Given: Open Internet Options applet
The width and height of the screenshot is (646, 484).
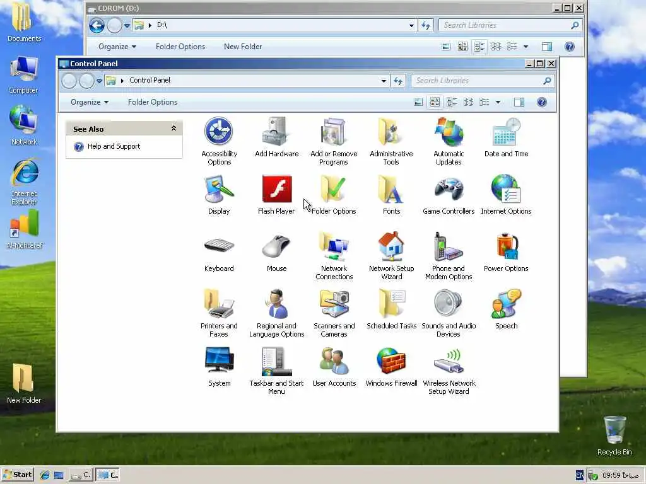Looking at the screenshot, I should [506, 195].
